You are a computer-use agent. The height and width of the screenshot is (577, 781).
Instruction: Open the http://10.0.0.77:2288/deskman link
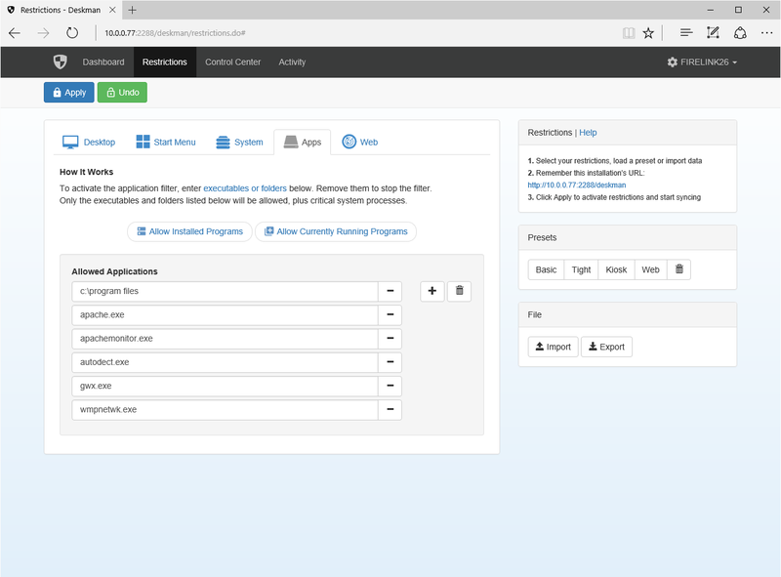tap(577, 185)
